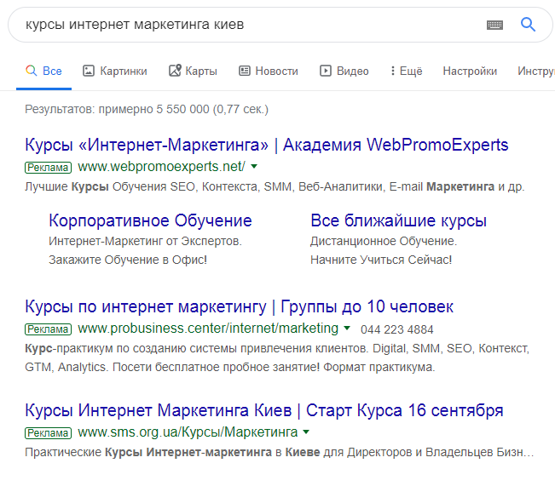Open Академия WebPromoExperts ad title link
555x486 pixels.
point(267,145)
